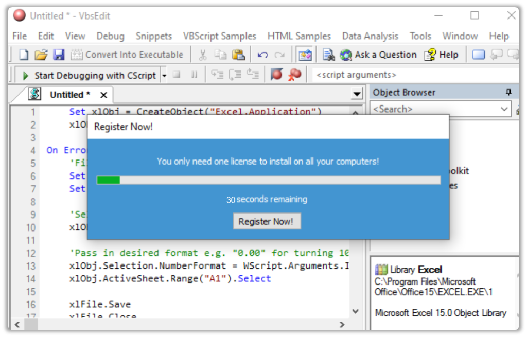This screenshot has width=527, height=337.
Task: Click the horizontal scrollbar thumb in the editor
Action: click(x=31, y=325)
